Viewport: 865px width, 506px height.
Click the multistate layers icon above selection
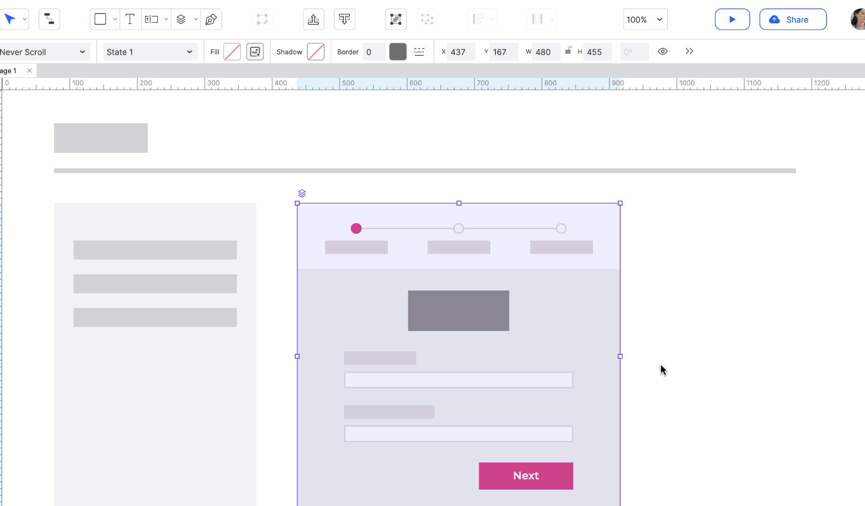coord(302,193)
